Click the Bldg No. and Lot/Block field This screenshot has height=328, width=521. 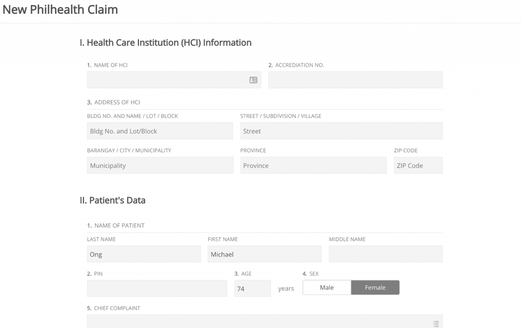tap(160, 131)
